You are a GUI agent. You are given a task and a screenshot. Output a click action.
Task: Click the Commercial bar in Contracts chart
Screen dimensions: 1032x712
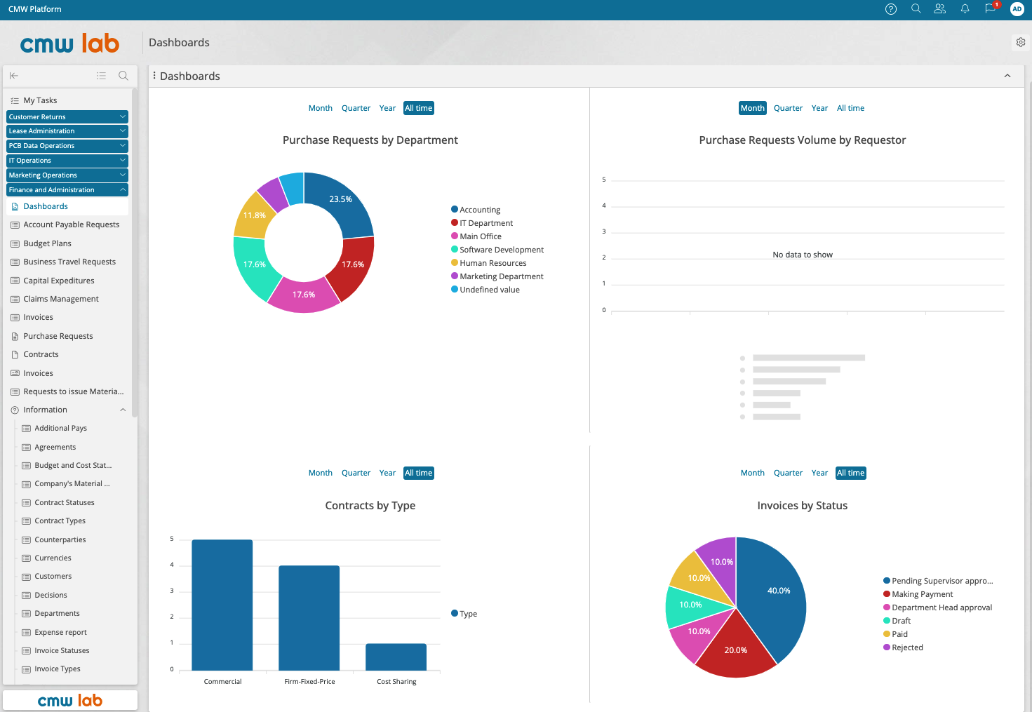coord(222,605)
